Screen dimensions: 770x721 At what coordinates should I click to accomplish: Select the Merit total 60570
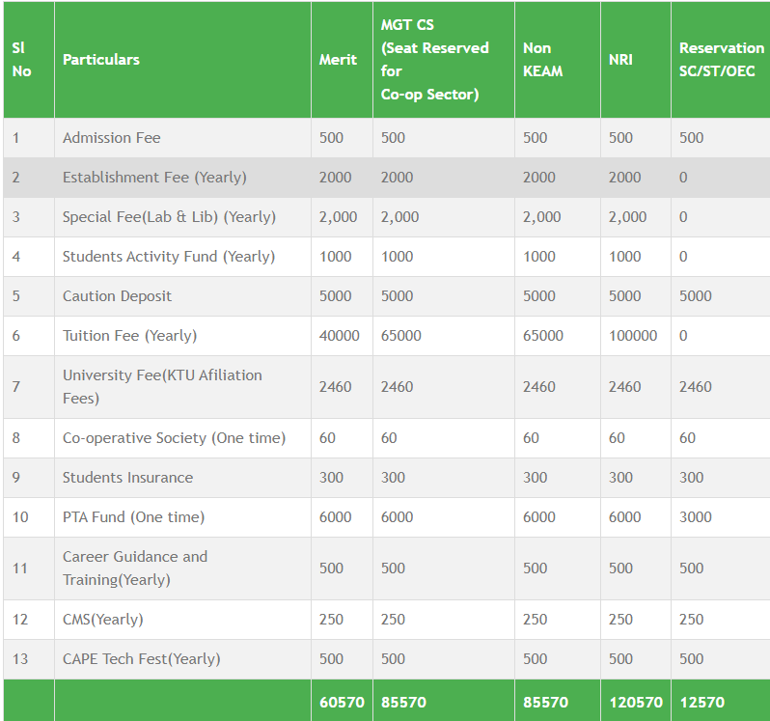click(342, 702)
